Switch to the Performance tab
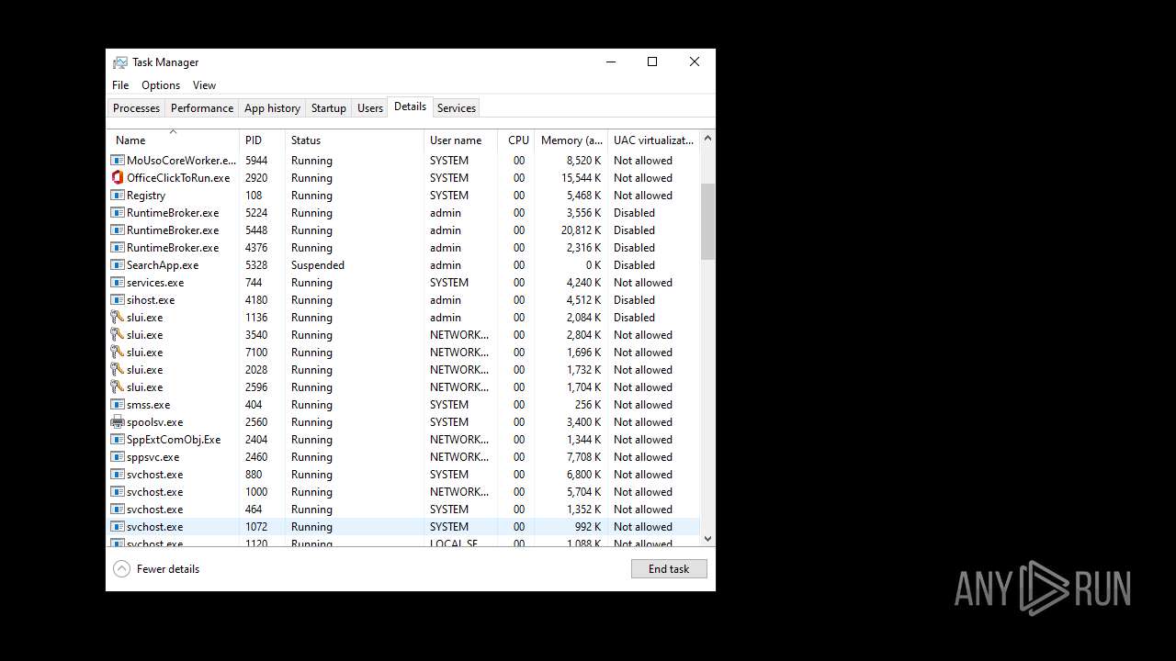This screenshot has height=661, width=1176. click(202, 108)
